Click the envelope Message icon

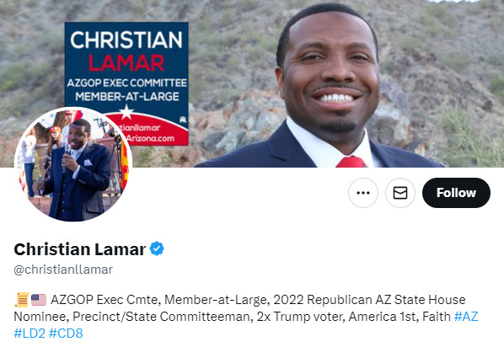[400, 193]
